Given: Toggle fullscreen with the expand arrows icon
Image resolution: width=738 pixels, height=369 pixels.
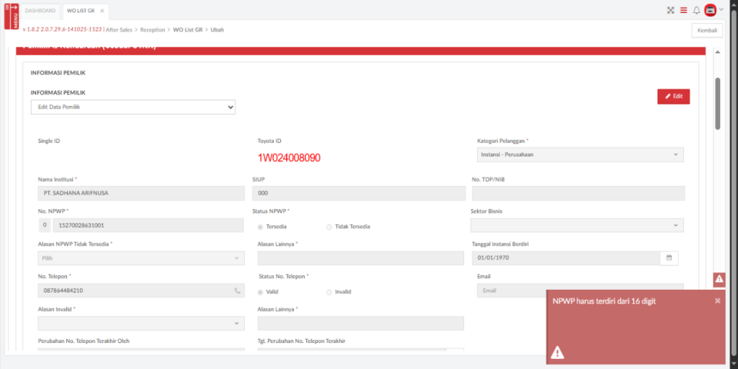Looking at the screenshot, I should tap(670, 10).
